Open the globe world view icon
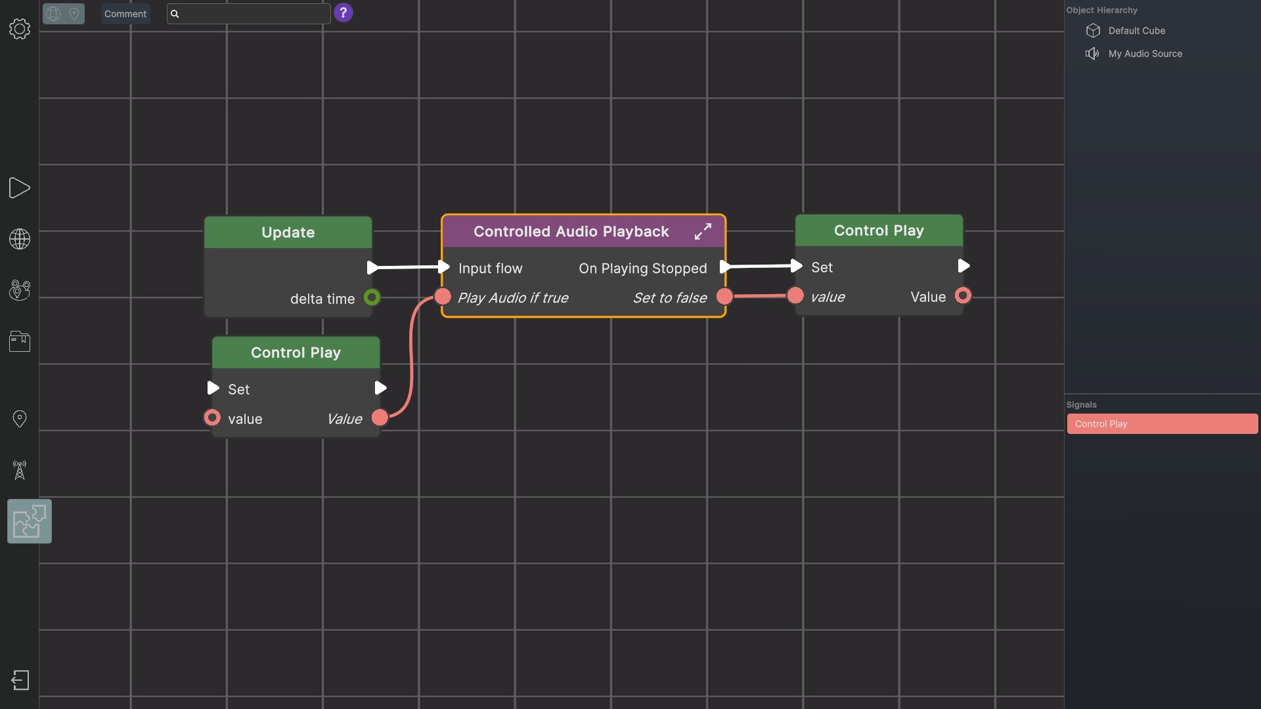The height and width of the screenshot is (709, 1261). pyautogui.click(x=20, y=239)
